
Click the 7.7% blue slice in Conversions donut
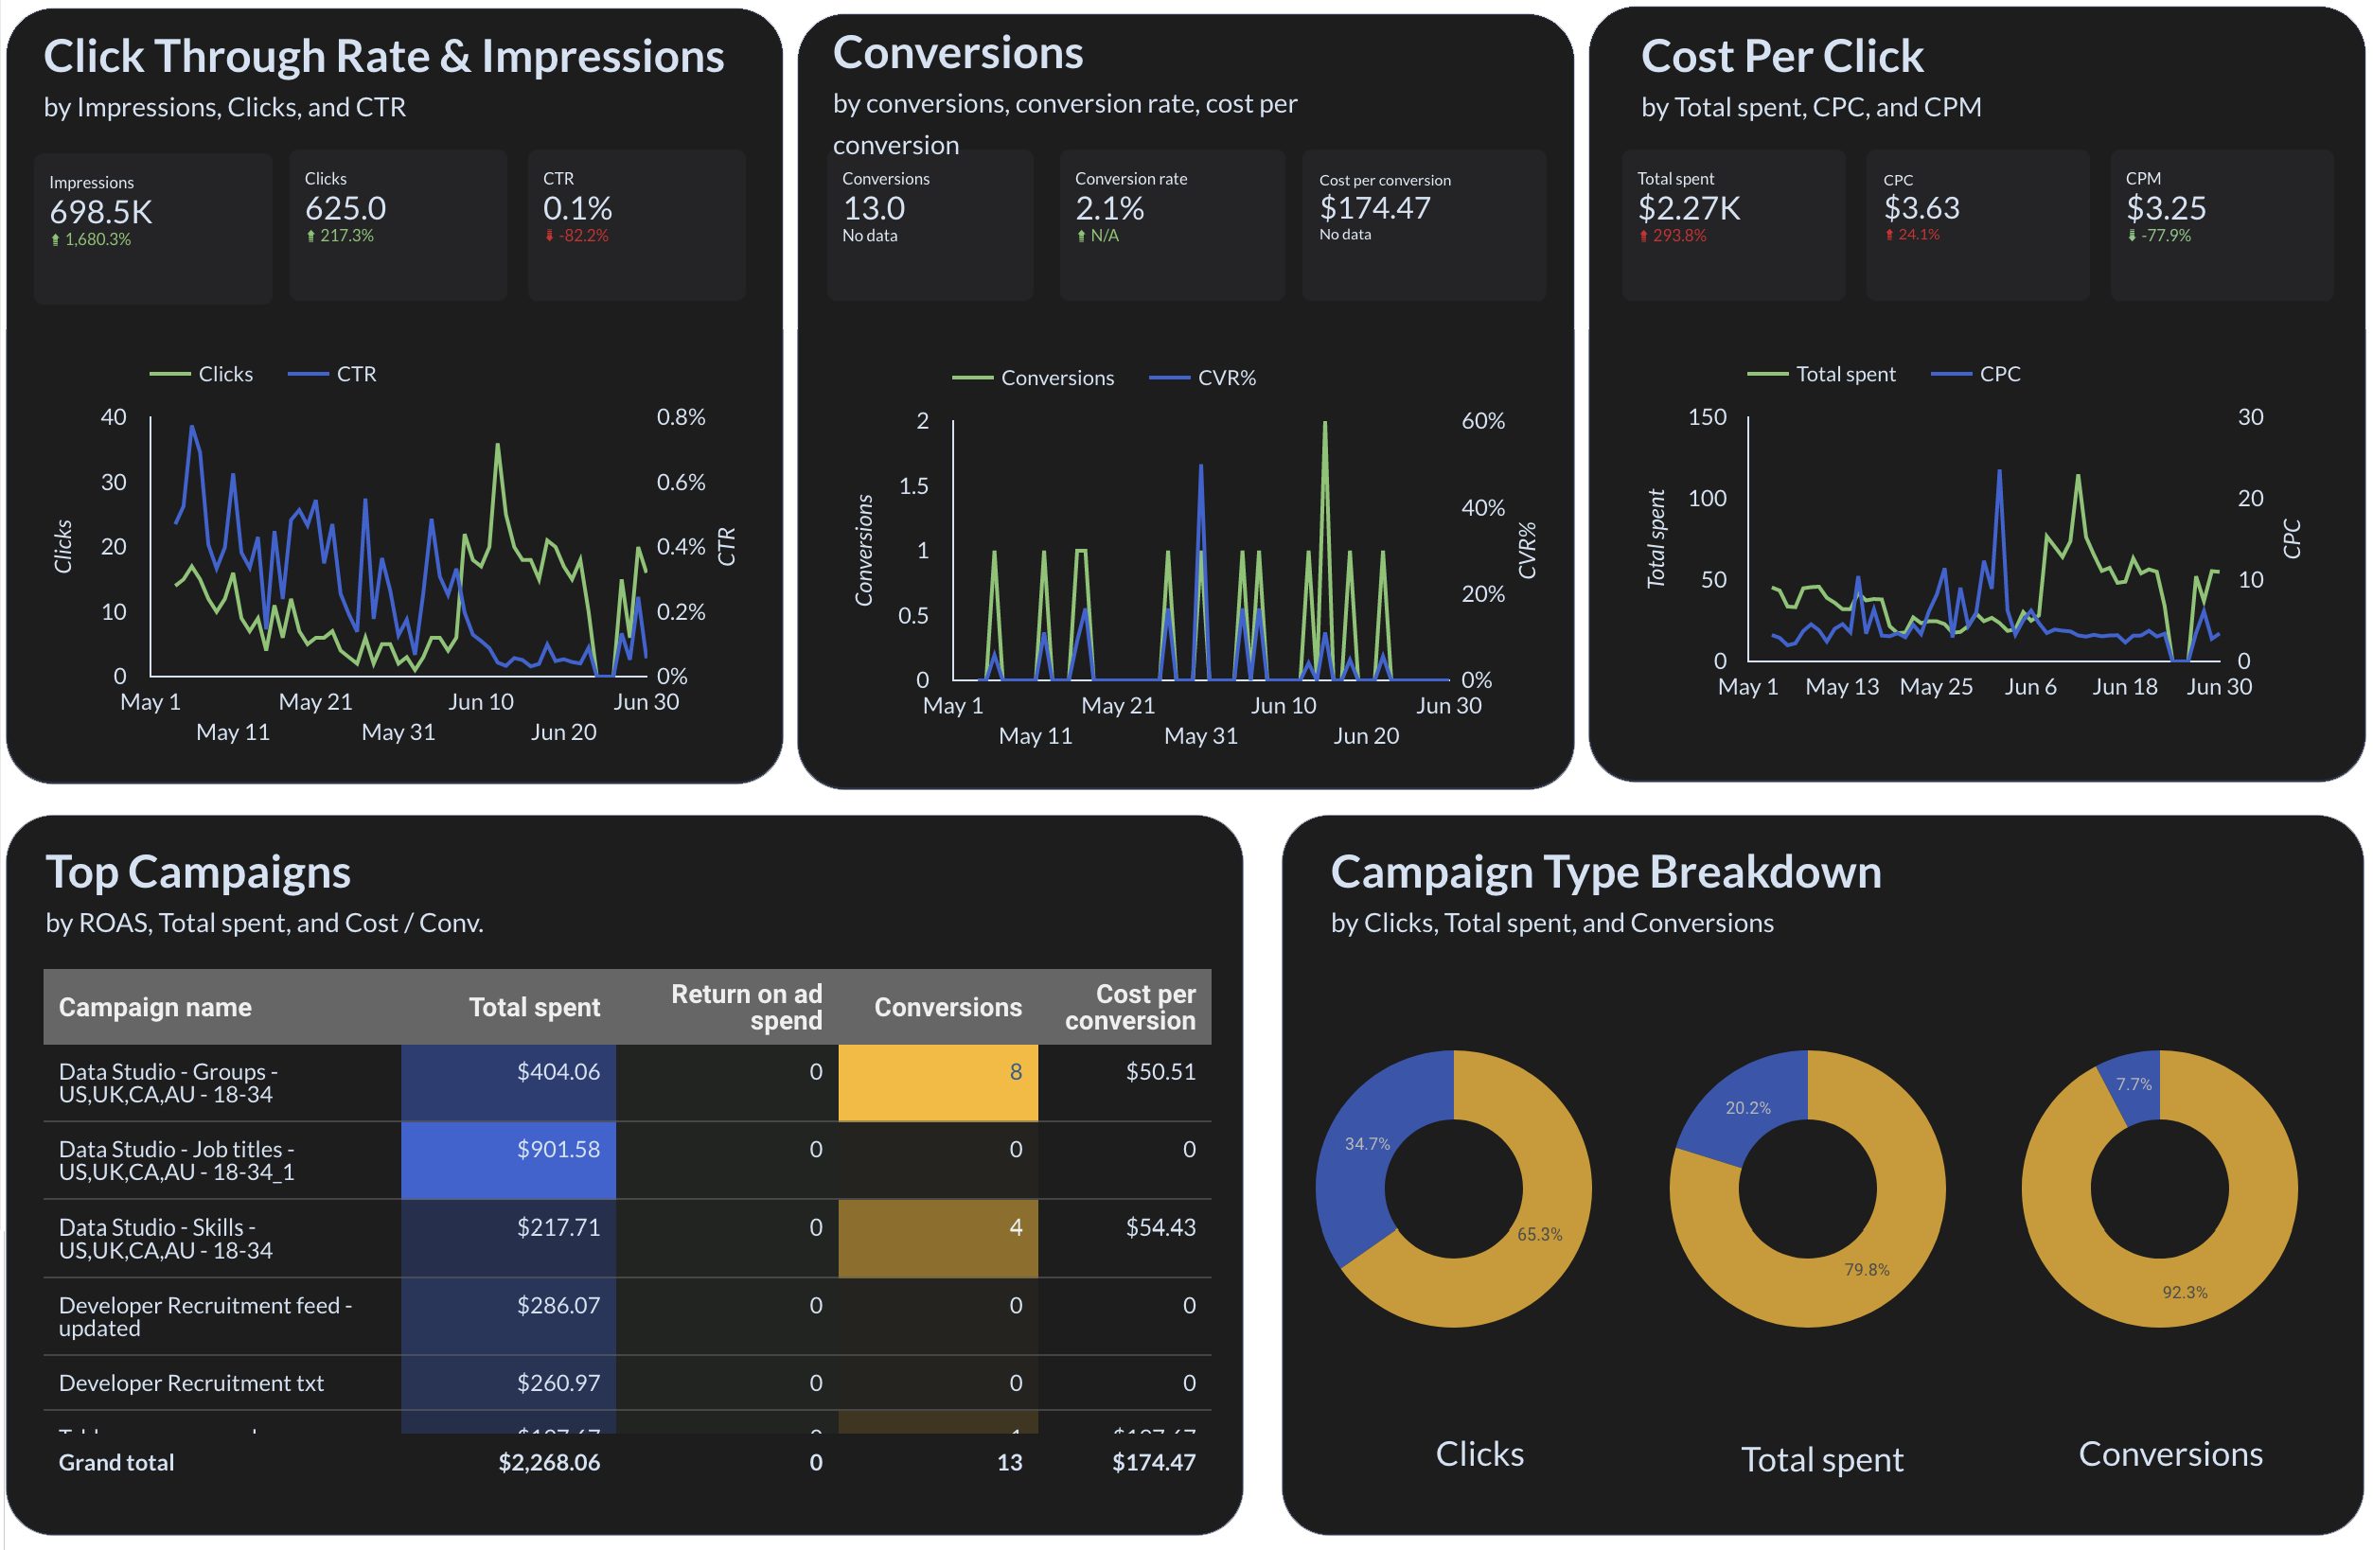tap(2133, 1084)
